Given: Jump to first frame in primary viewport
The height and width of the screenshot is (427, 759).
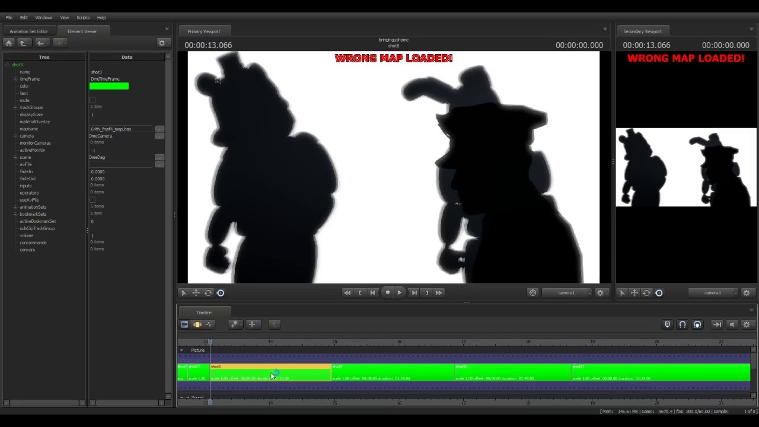Looking at the screenshot, I should [347, 292].
